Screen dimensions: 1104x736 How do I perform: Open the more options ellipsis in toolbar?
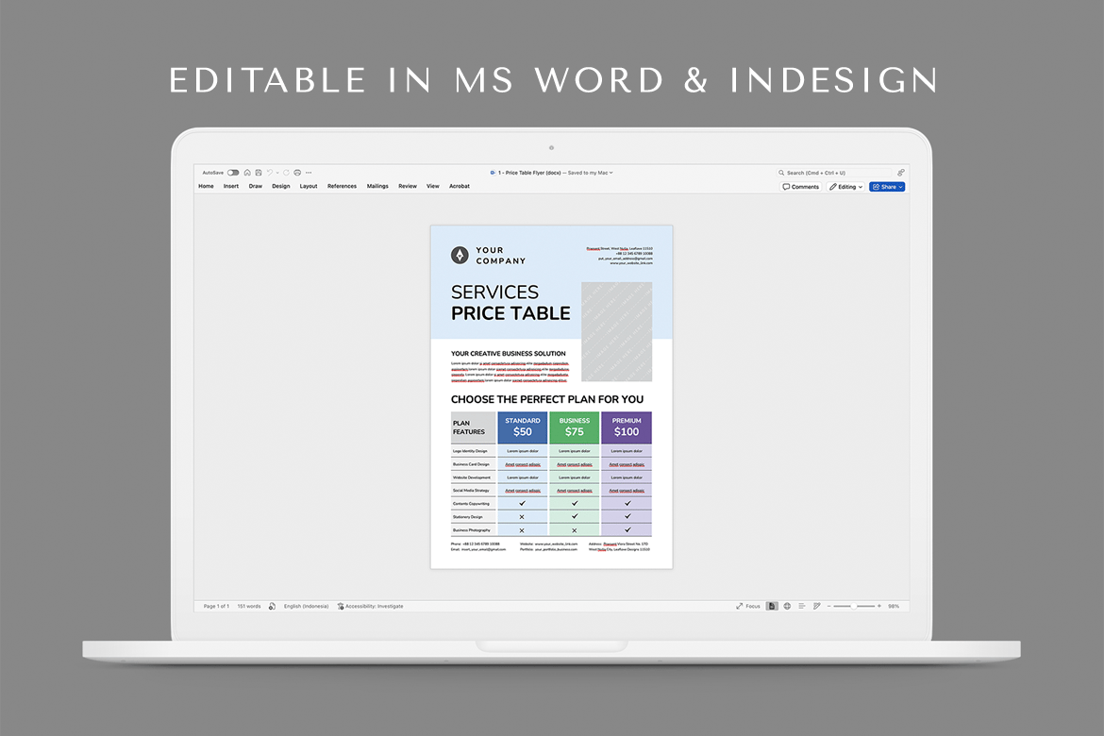click(x=309, y=173)
